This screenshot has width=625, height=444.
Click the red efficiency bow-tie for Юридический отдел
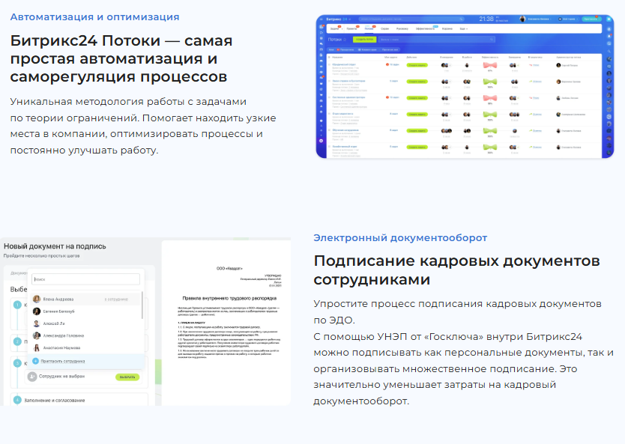pos(490,65)
